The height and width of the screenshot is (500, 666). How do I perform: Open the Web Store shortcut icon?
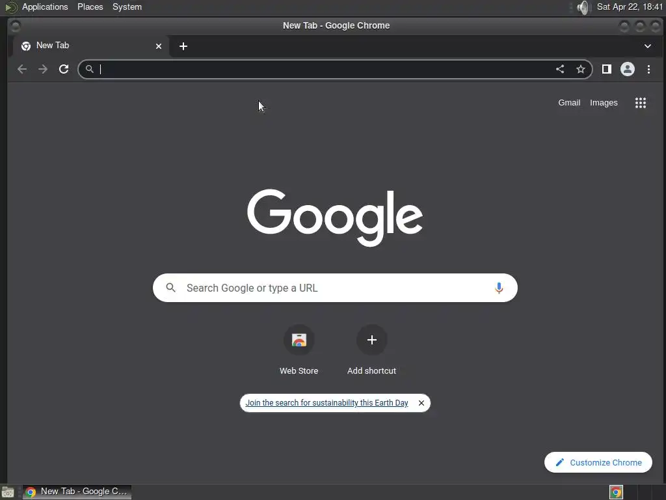point(299,340)
